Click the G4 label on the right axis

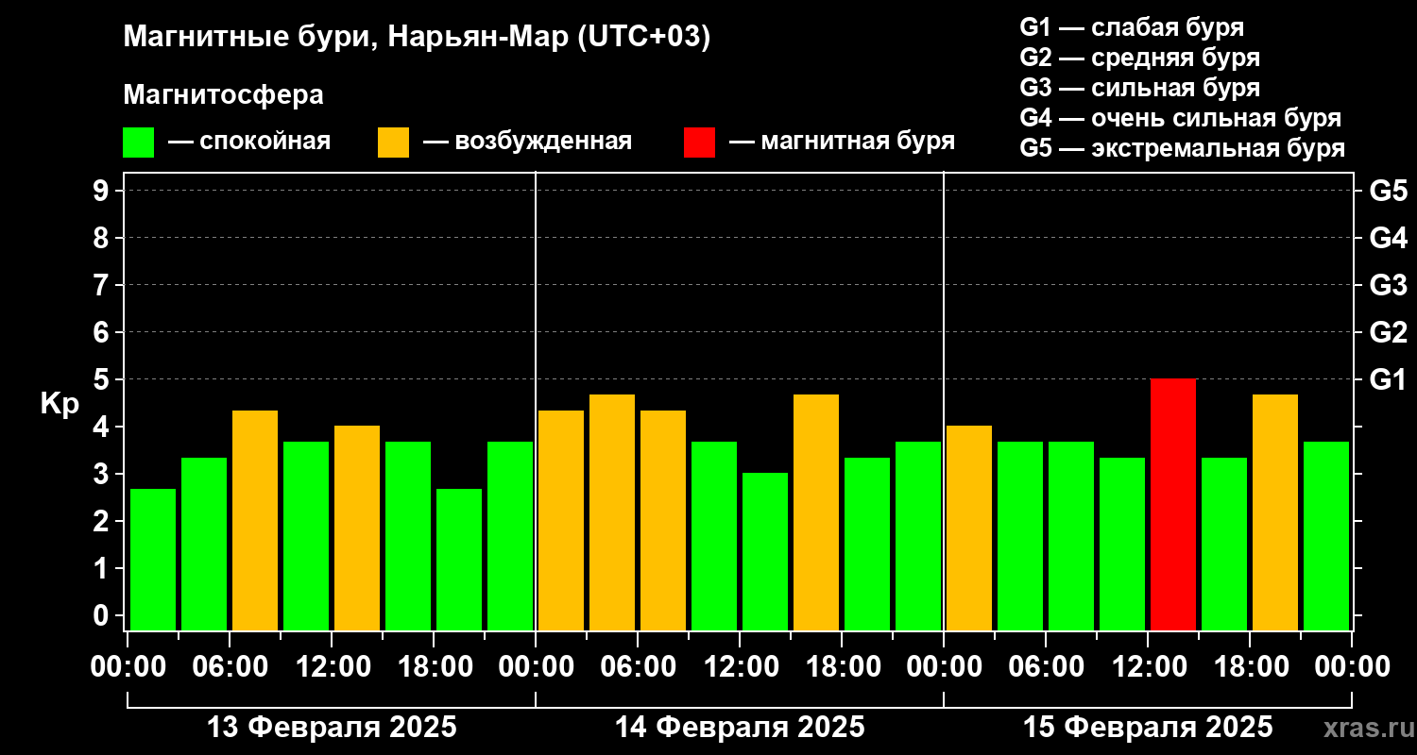[x=1389, y=238]
